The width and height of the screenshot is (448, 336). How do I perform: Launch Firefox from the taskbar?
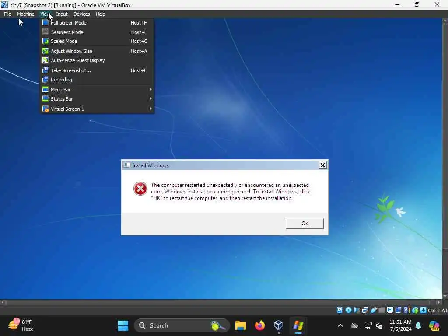pyautogui.click(x=259, y=325)
